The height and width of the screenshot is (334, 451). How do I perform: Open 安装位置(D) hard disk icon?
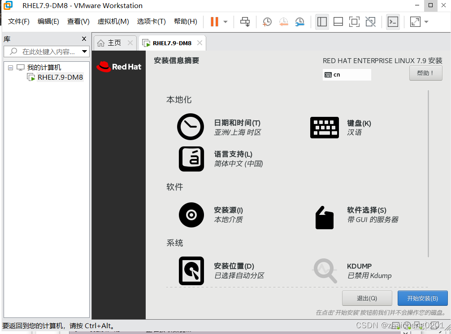[x=191, y=271]
